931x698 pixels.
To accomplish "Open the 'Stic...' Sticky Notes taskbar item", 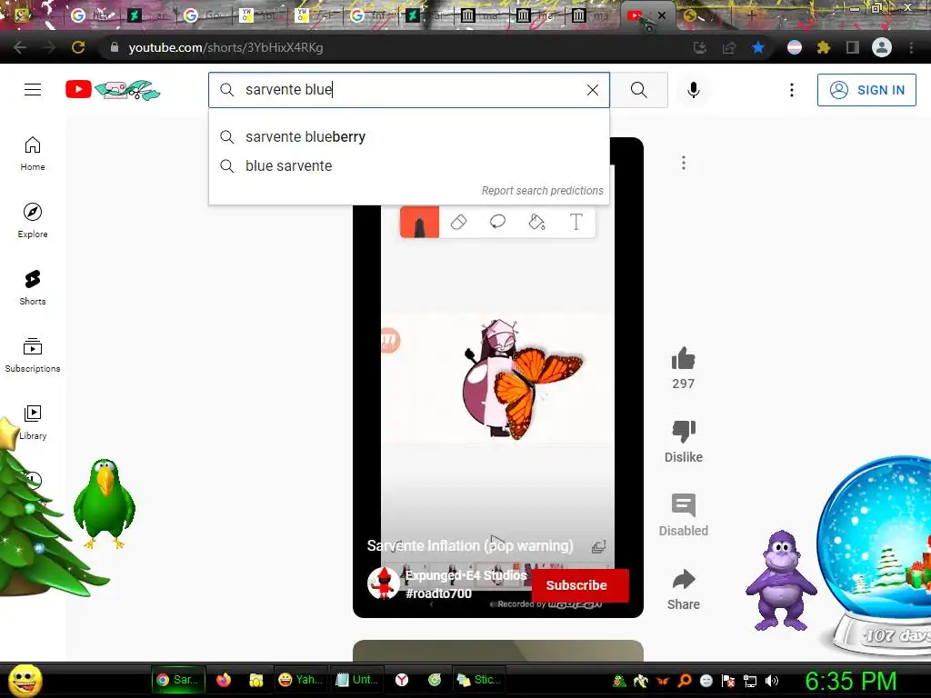I will 480,680.
